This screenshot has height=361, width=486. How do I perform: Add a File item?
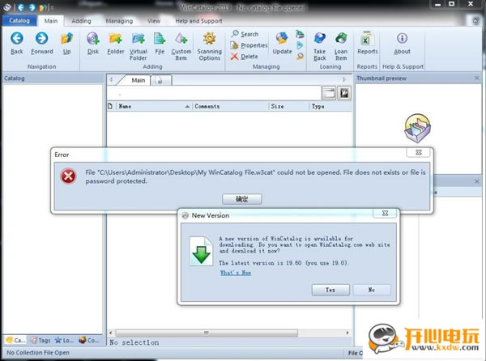pos(160,38)
